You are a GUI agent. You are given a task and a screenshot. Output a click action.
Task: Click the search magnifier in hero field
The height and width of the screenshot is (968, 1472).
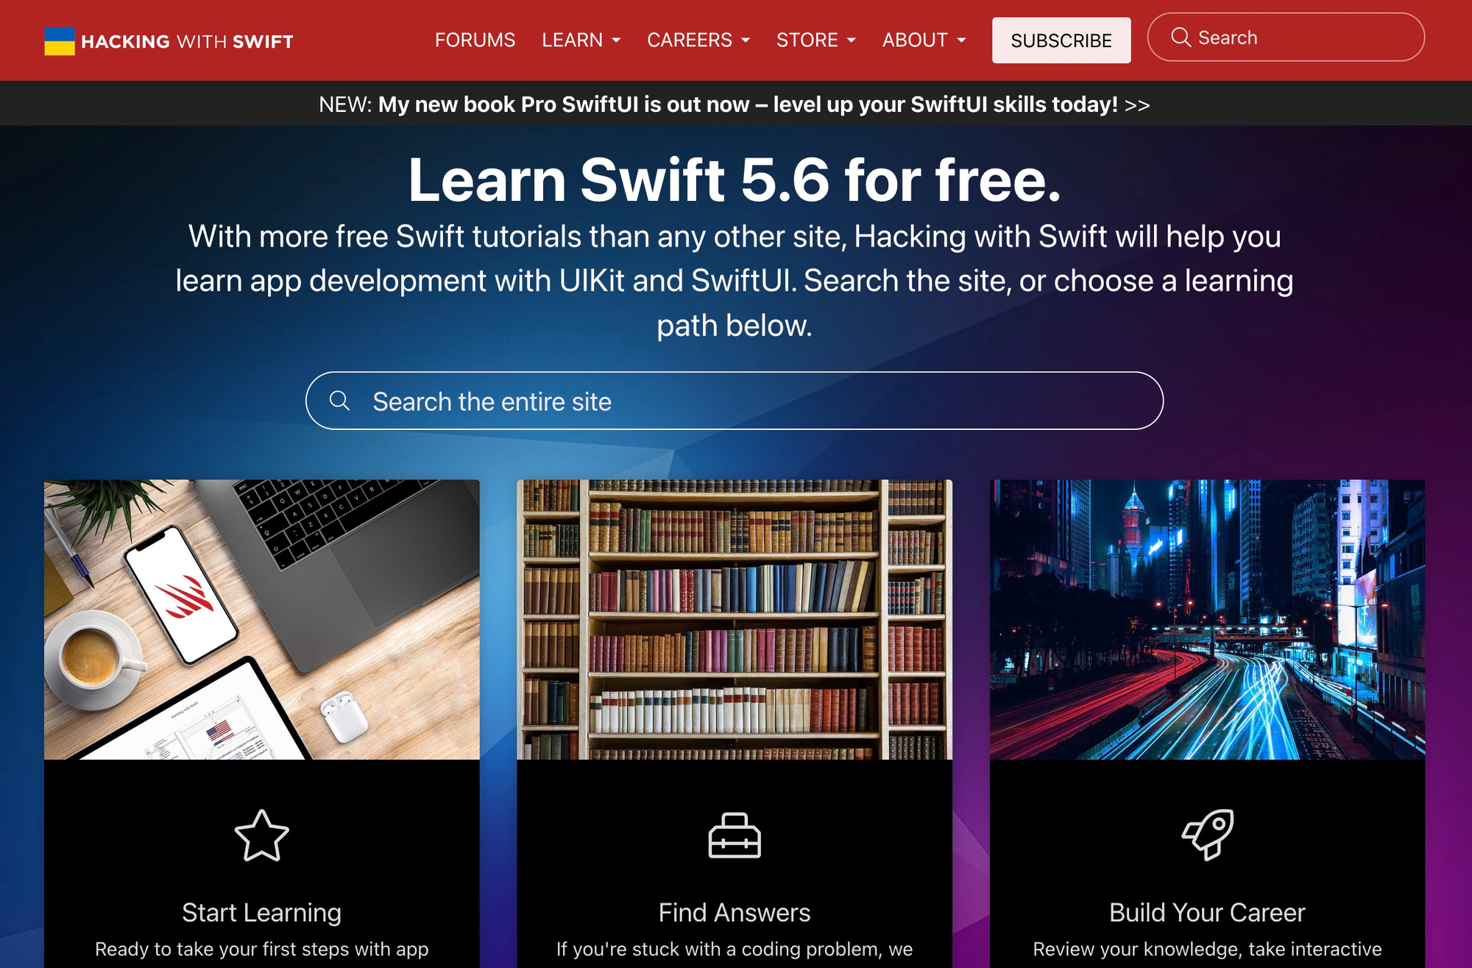(339, 400)
